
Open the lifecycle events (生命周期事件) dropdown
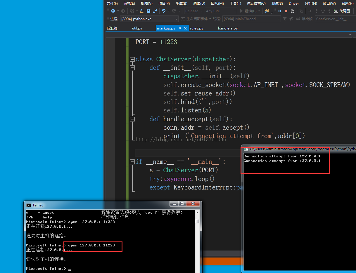point(196,19)
